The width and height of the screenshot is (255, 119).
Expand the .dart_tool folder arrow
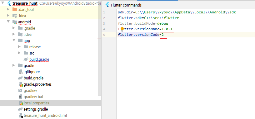8,9
